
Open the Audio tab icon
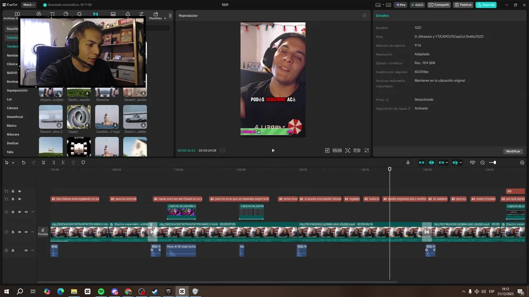[x=38, y=14]
